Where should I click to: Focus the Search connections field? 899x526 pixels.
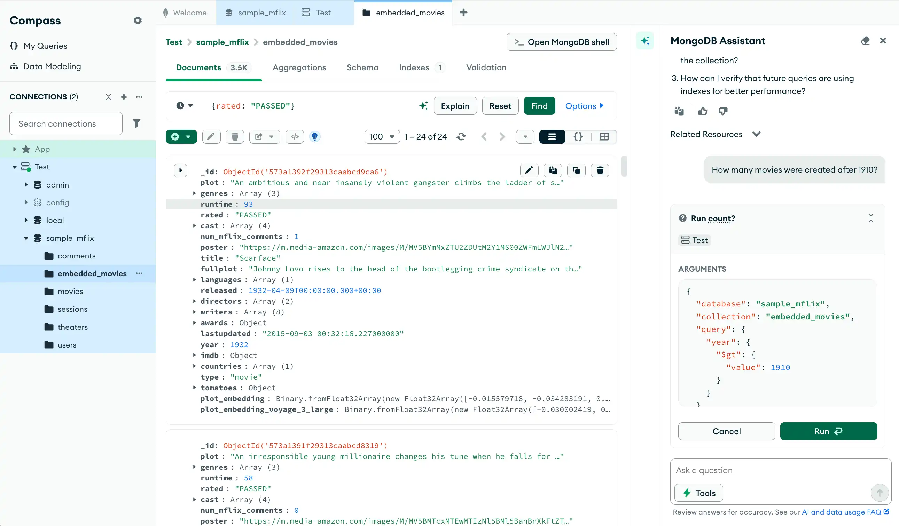click(66, 123)
